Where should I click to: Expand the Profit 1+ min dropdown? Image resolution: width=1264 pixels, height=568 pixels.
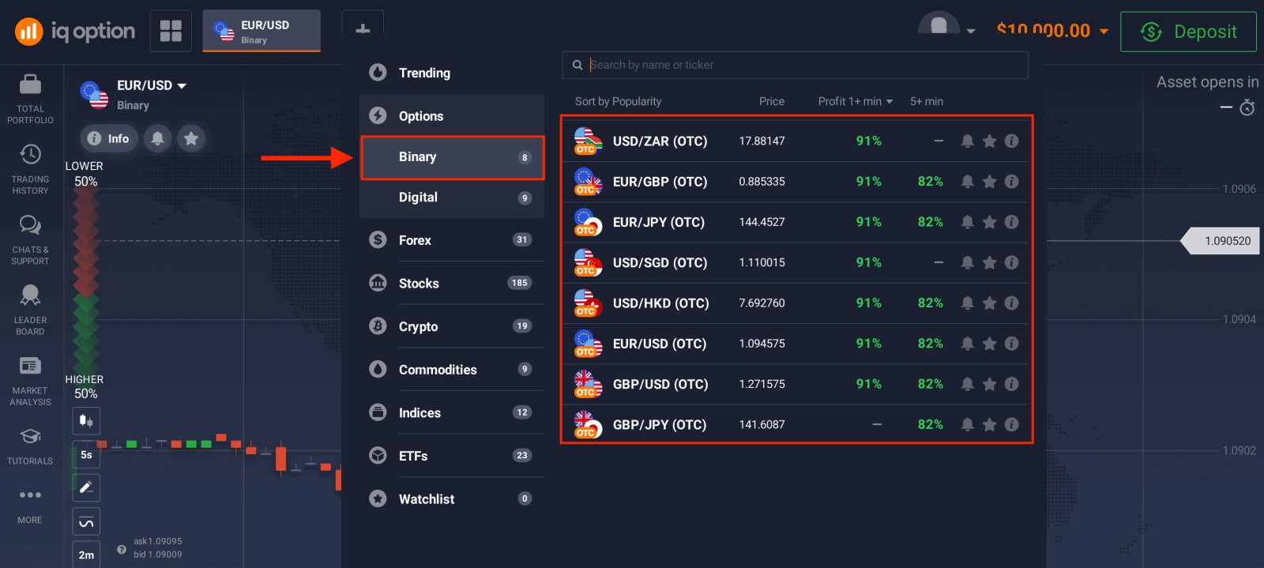(856, 101)
